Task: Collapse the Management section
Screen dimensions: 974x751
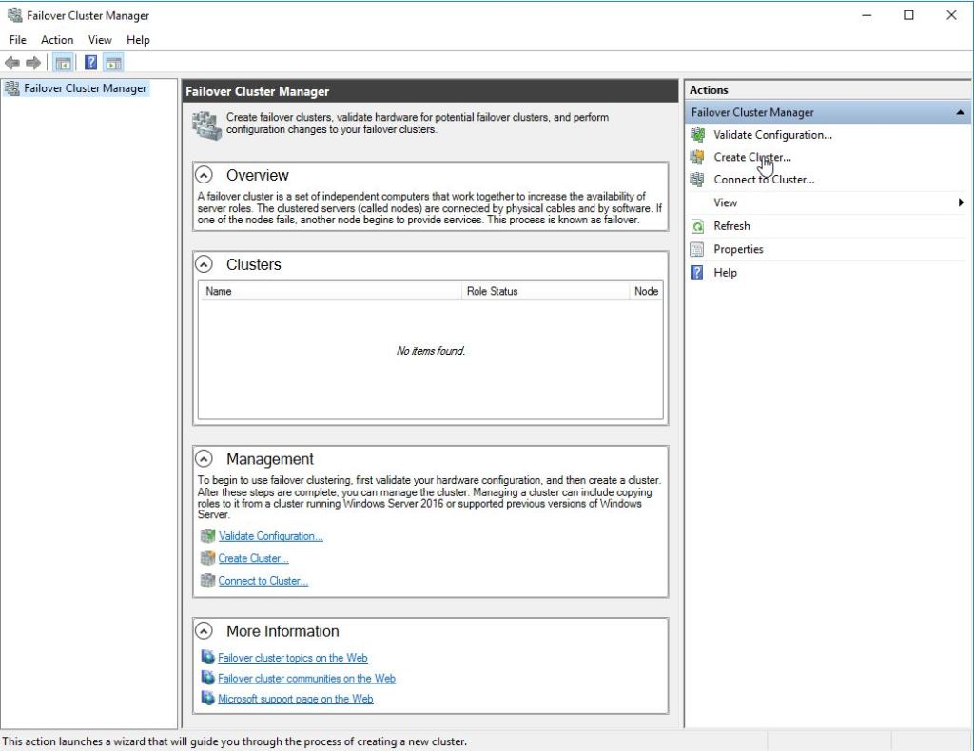Action: 204,458
